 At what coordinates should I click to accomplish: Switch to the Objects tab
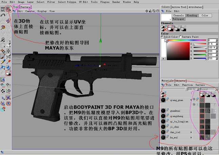pos(180,81)
